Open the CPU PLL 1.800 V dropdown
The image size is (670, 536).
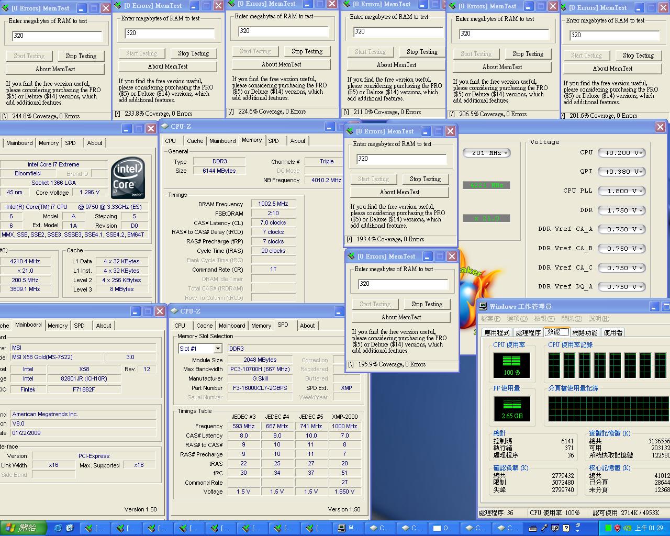(622, 191)
